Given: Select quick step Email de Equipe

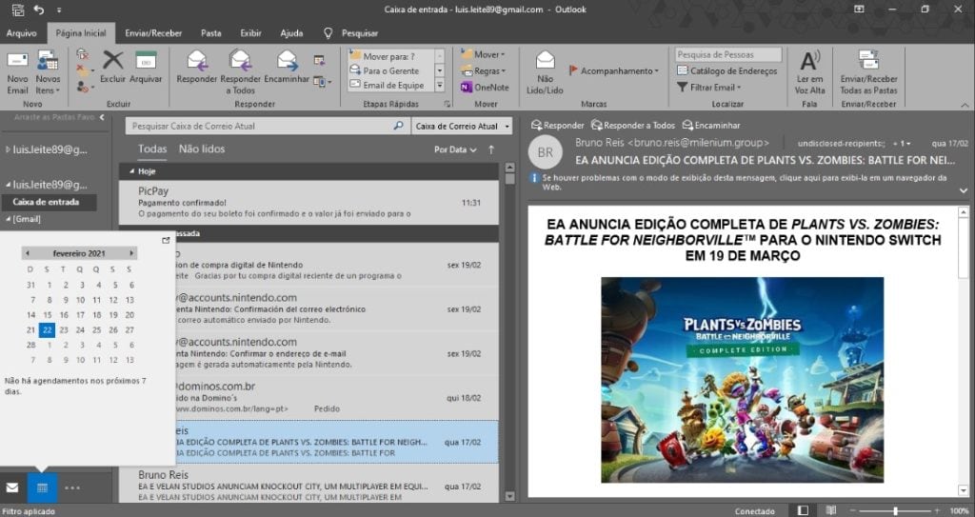Looking at the screenshot, I should point(390,86).
